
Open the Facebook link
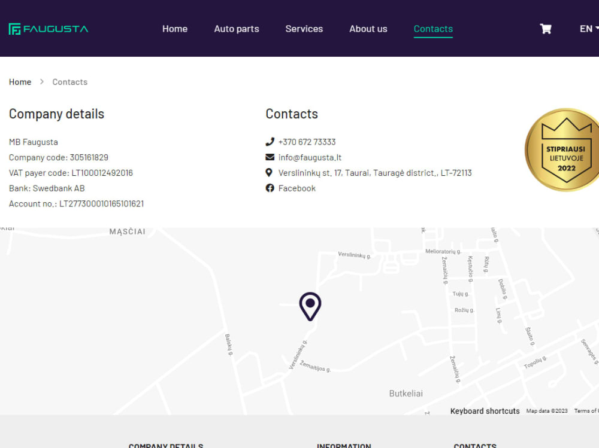(x=297, y=188)
